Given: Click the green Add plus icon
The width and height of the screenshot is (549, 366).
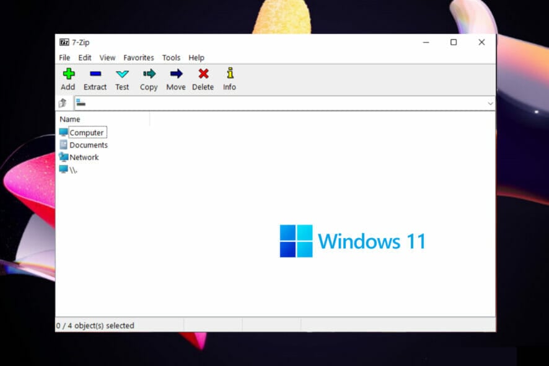Looking at the screenshot, I should [68, 74].
